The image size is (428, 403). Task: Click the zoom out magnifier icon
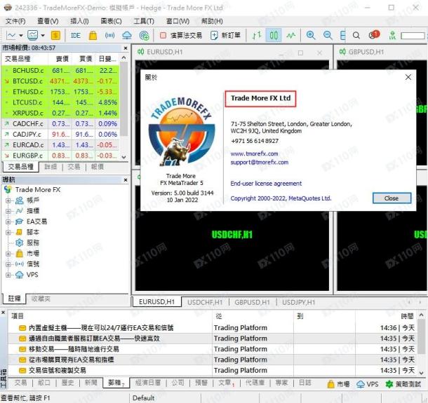point(328,35)
